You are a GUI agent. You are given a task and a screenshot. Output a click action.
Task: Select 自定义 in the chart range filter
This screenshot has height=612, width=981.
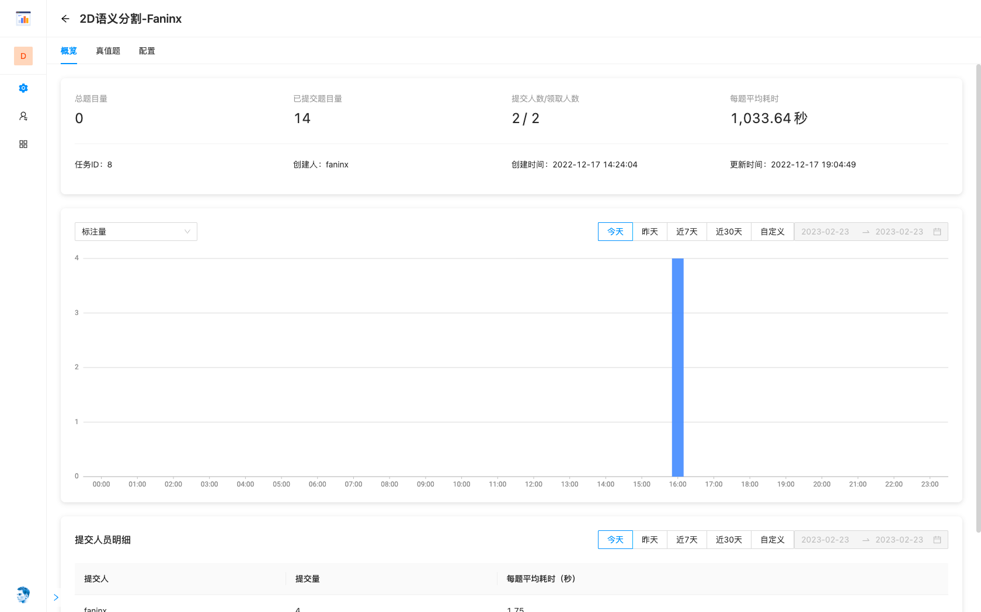[773, 232]
